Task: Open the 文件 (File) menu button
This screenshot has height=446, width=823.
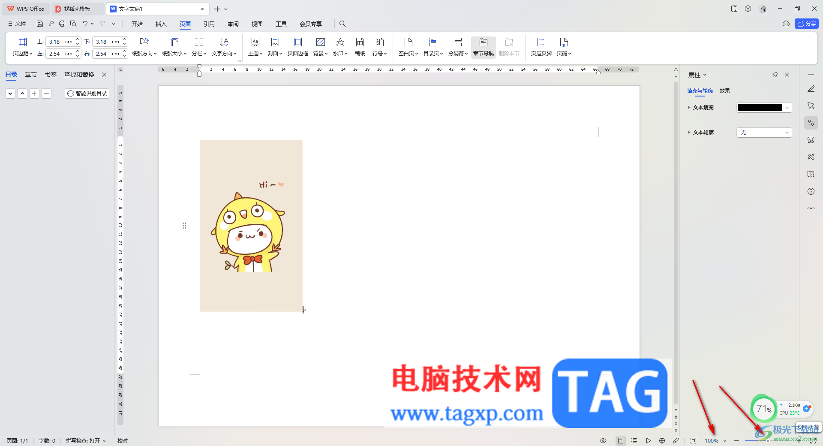Action: (17, 24)
